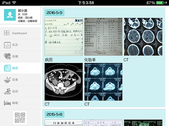Click the diet bowl icon

pyautogui.click(x=7, y=80)
